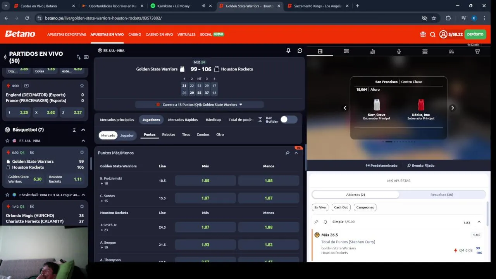Select B. Podziemski Más odds 1.85
This screenshot has width=496, height=279.
coord(205,181)
